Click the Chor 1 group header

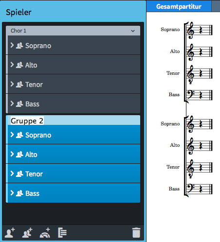coord(73,31)
